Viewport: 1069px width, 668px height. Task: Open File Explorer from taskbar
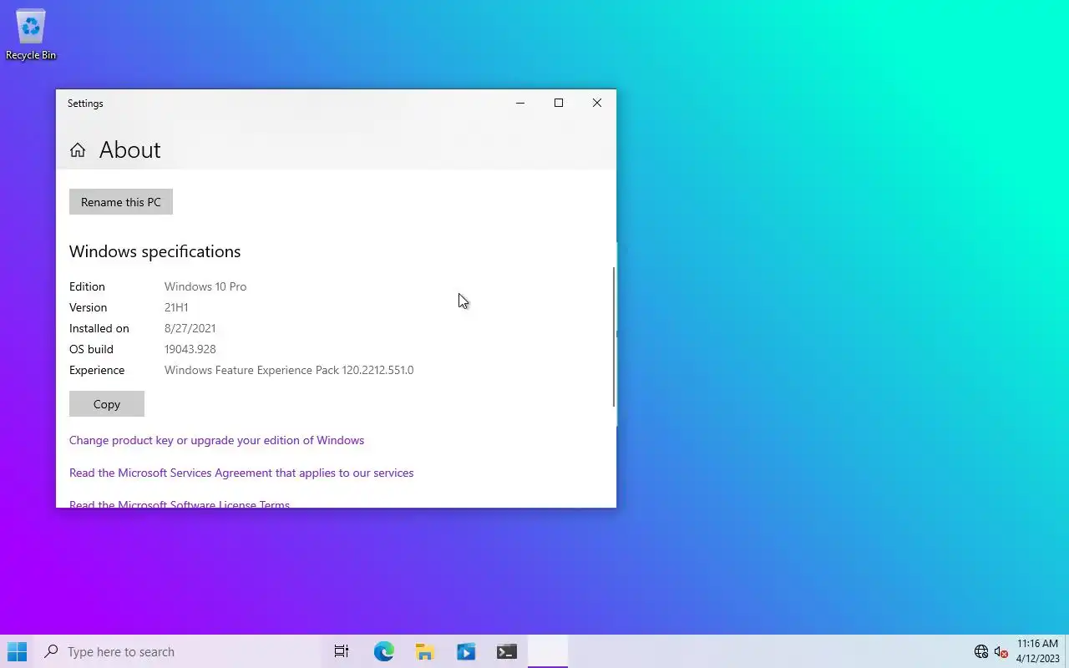pos(424,651)
